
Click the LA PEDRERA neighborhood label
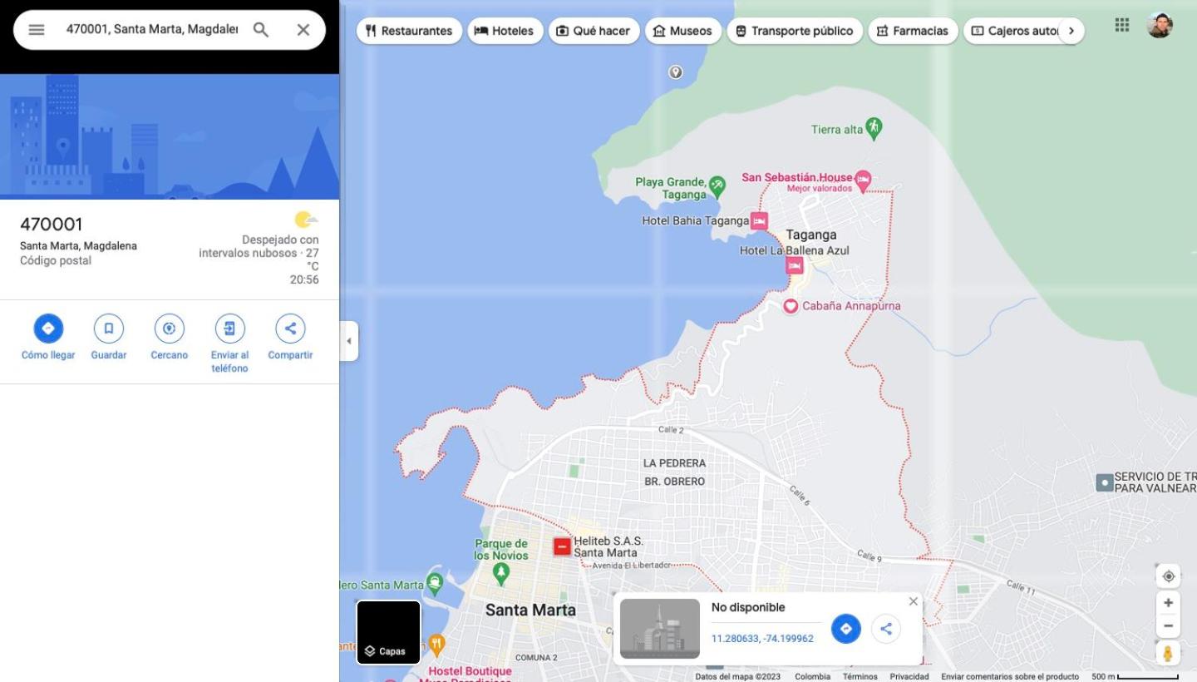[674, 463]
